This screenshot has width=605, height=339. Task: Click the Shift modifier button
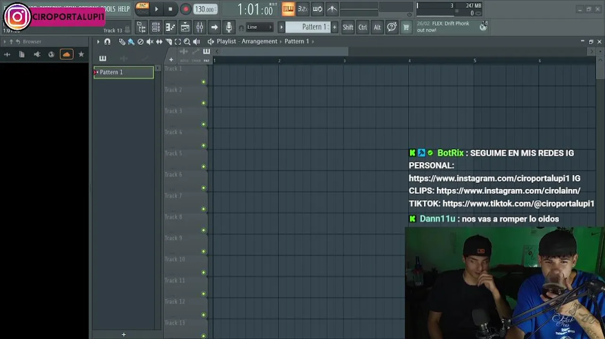[348, 27]
